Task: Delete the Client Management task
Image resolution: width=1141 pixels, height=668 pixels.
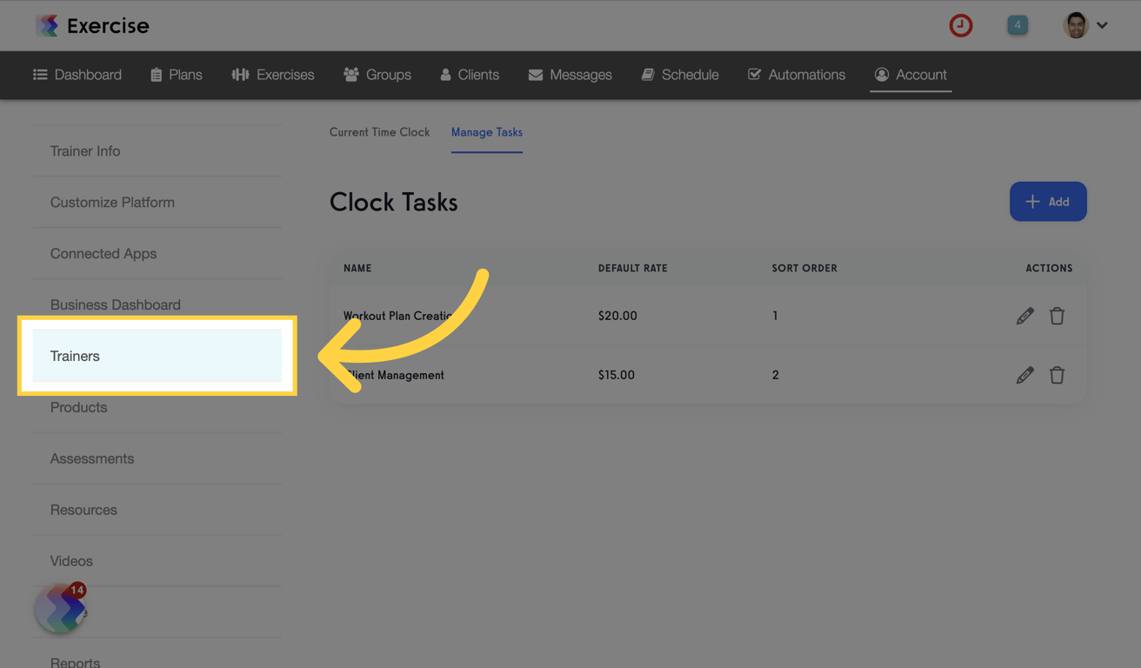Action: coord(1057,375)
